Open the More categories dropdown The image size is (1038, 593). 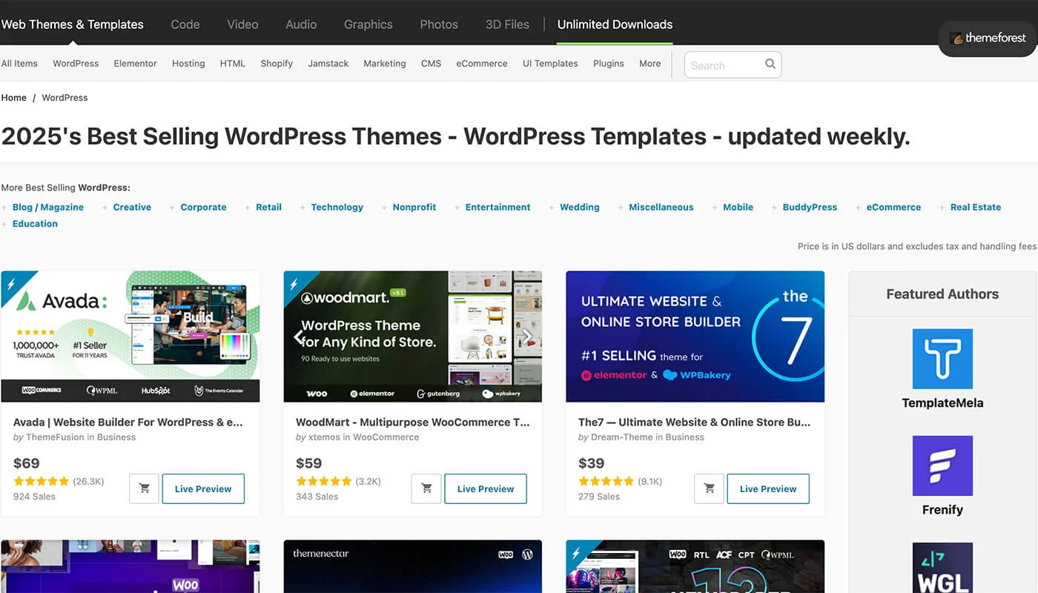(x=649, y=63)
